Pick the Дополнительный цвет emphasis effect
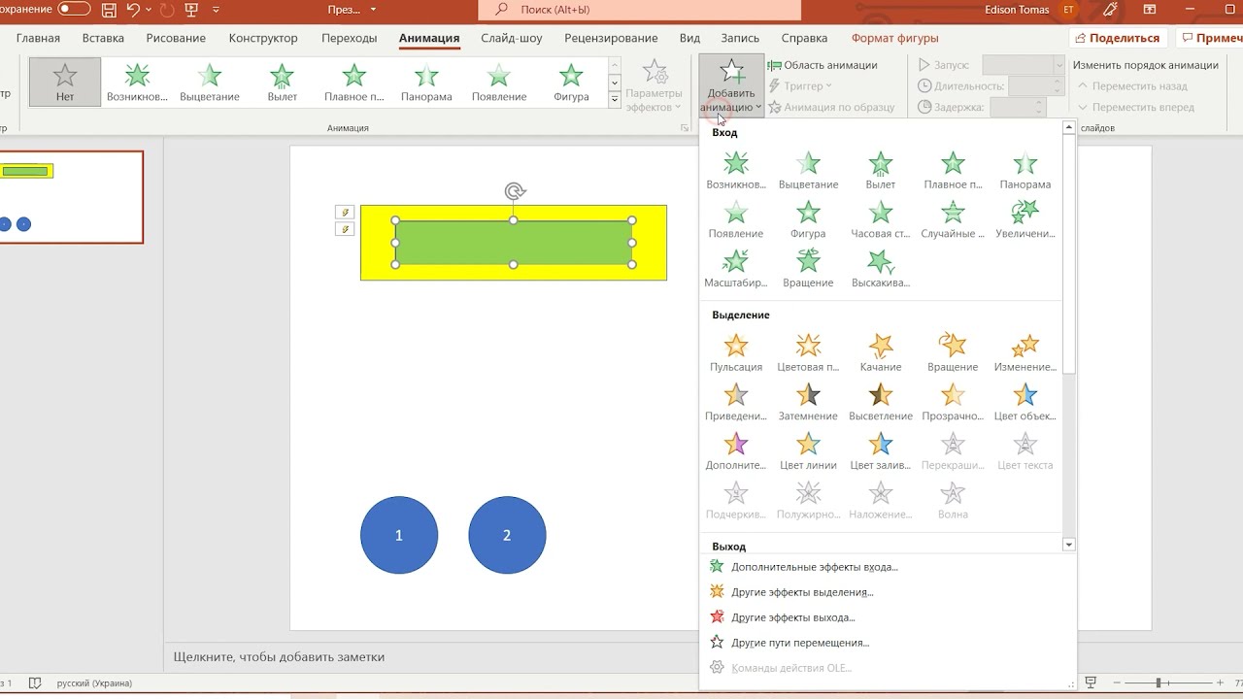The width and height of the screenshot is (1243, 699). [x=736, y=451]
